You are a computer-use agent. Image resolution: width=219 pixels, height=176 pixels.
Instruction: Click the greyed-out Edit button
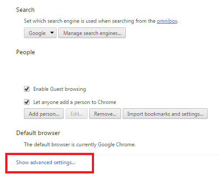pos(77,114)
